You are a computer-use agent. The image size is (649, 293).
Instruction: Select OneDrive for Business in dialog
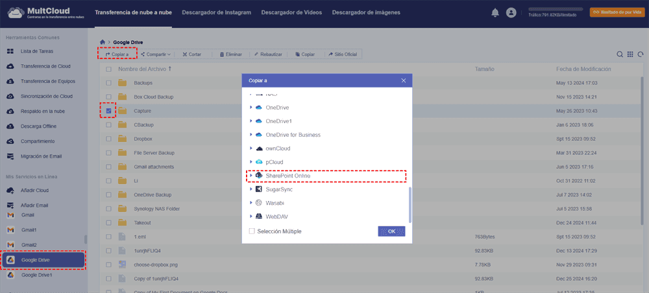point(293,135)
